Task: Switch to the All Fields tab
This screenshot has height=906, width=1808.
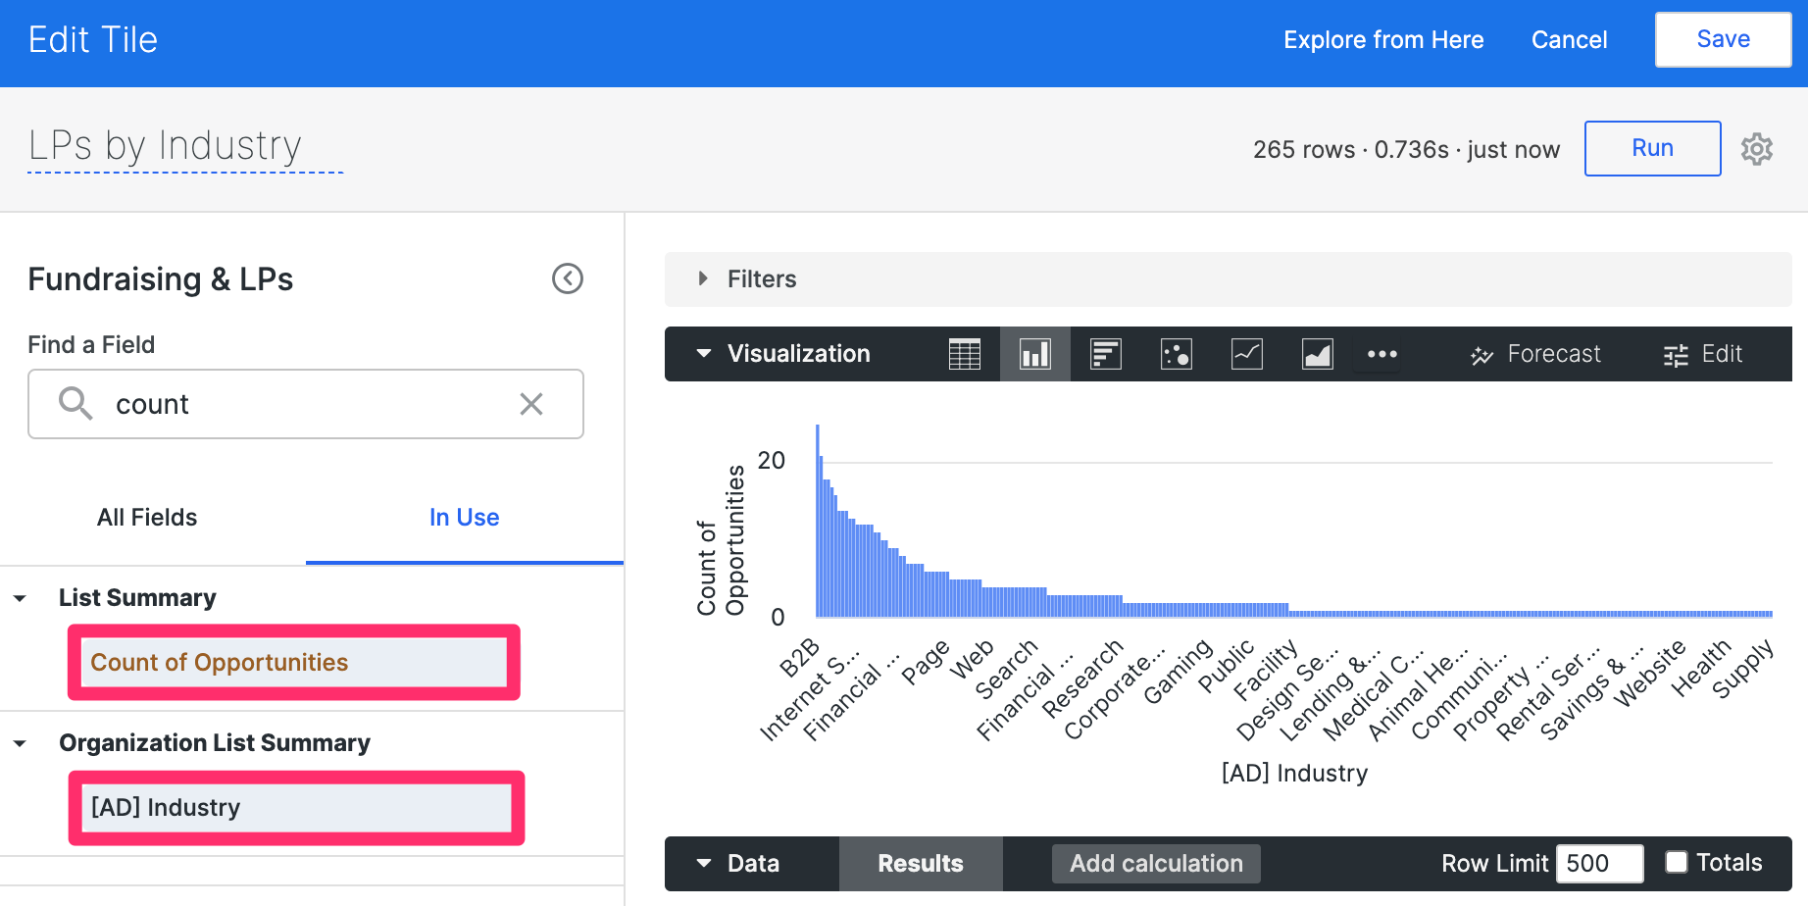Action: coord(146,517)
